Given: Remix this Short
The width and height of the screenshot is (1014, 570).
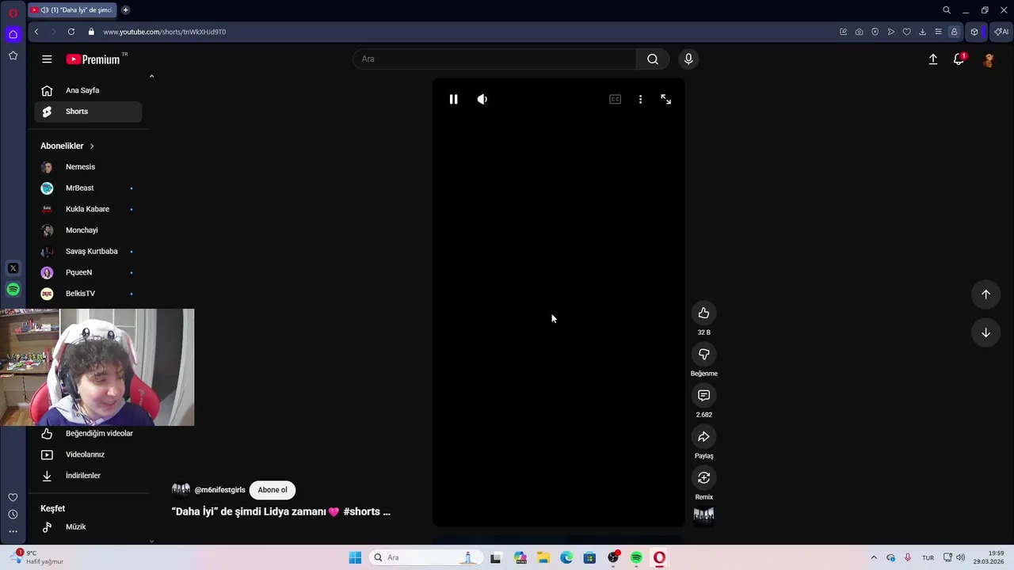Looking at the screenshot, I should coord(703,477).
